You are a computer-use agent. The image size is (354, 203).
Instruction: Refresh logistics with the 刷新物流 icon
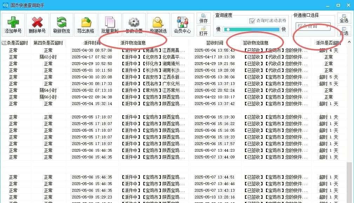point(61,24)
